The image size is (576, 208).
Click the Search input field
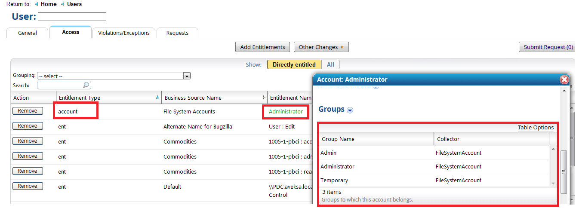coord(60,85)
